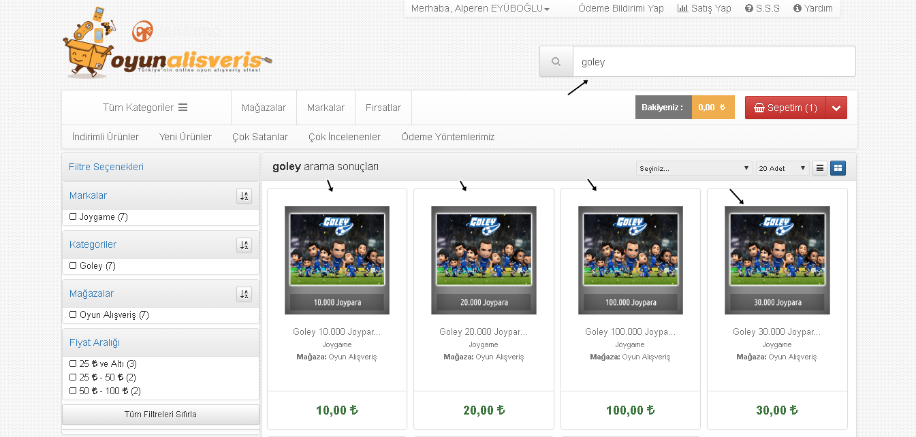Sort the Kategoriler filter alphabetically
Image resolution: width=916 pixels, height=437 pixels.
pyautogui.click(x=244, y=245)
